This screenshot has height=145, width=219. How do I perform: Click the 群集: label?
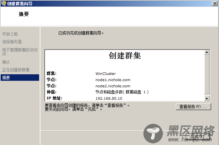51,73
